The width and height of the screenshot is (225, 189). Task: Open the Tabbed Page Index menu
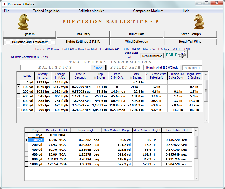tap(47, 11)
